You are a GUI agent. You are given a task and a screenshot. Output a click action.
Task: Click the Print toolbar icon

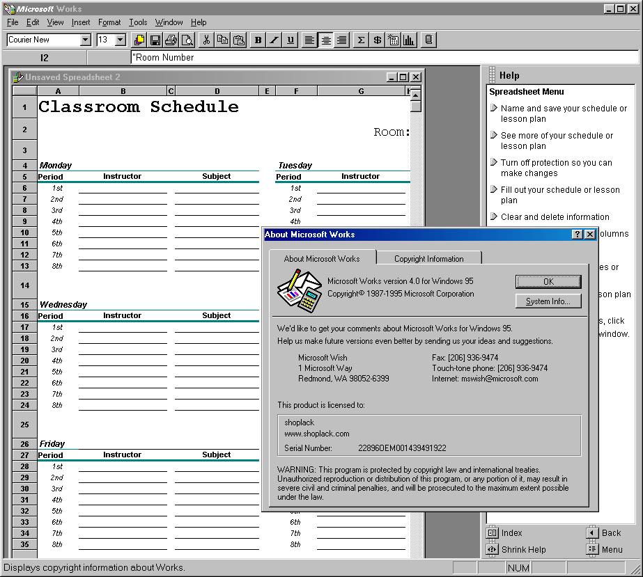point(171,40)
